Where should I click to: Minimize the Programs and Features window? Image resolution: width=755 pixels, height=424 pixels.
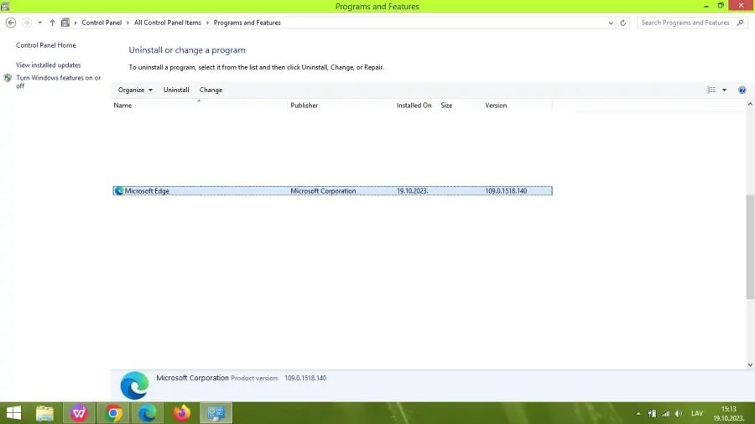click(x=706, y=6)
